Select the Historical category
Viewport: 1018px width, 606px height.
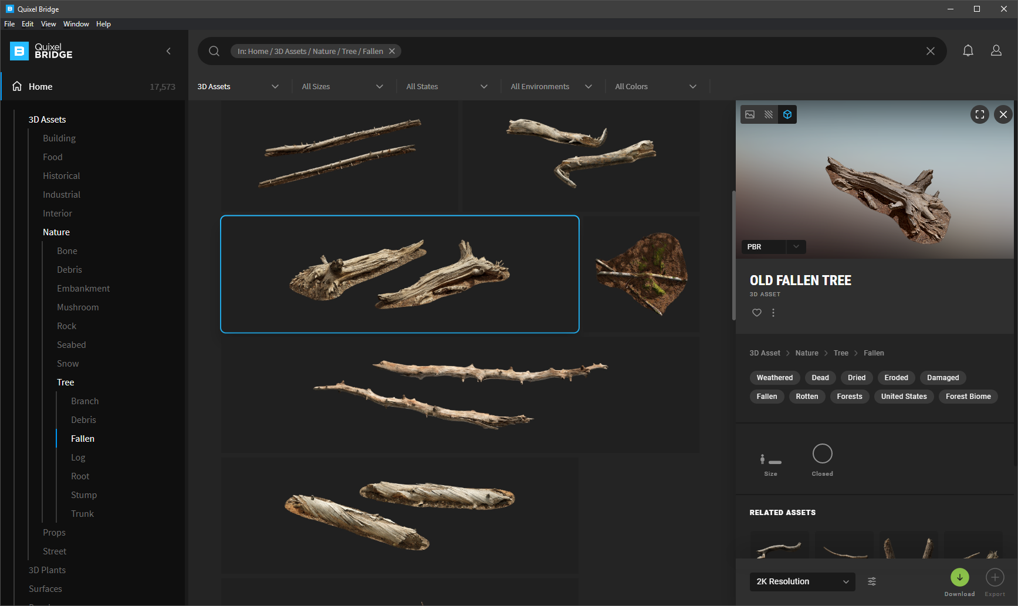pyautogui.click(x=62, y=176)
